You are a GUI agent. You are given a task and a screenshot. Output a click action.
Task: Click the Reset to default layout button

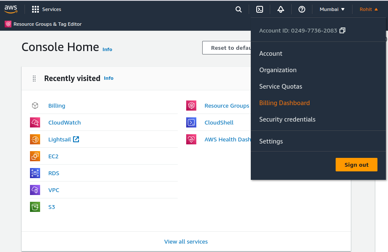pyautogui.click(x=227, y=48)
